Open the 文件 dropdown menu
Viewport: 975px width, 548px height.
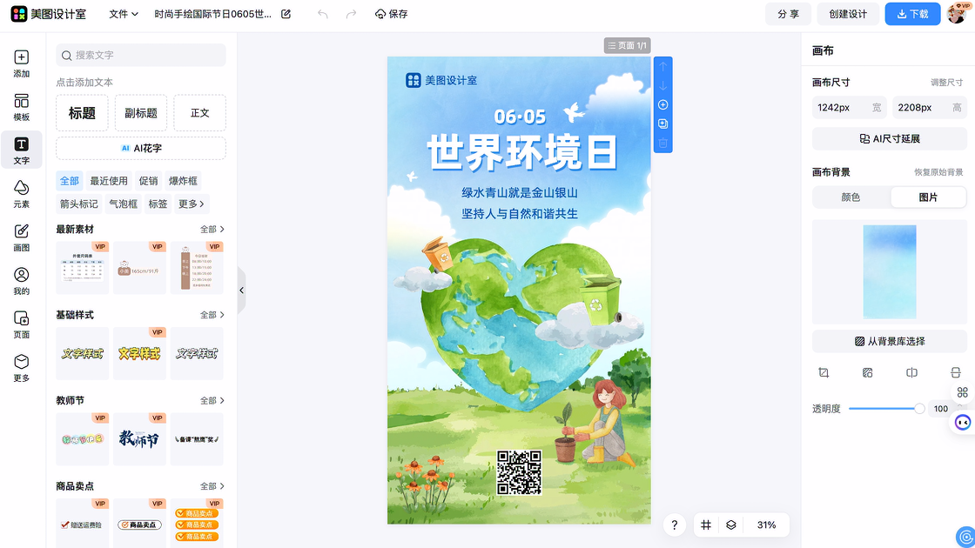[x=124, y=14]
